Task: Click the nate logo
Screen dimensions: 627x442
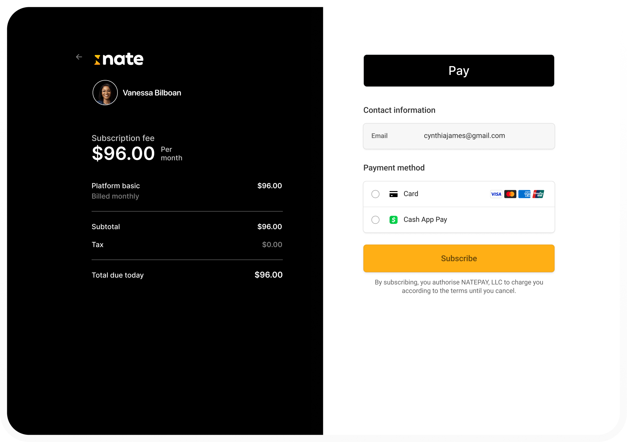Action: pyautogui.click(x=119, y=59)
